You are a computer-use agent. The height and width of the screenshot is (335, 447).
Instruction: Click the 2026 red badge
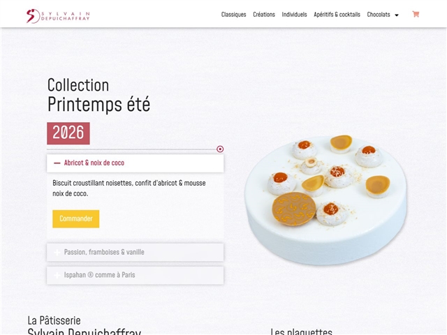tap(68, 133)
